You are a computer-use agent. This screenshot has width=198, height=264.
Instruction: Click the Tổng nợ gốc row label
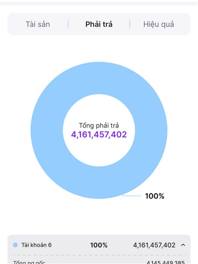point(29,262)
